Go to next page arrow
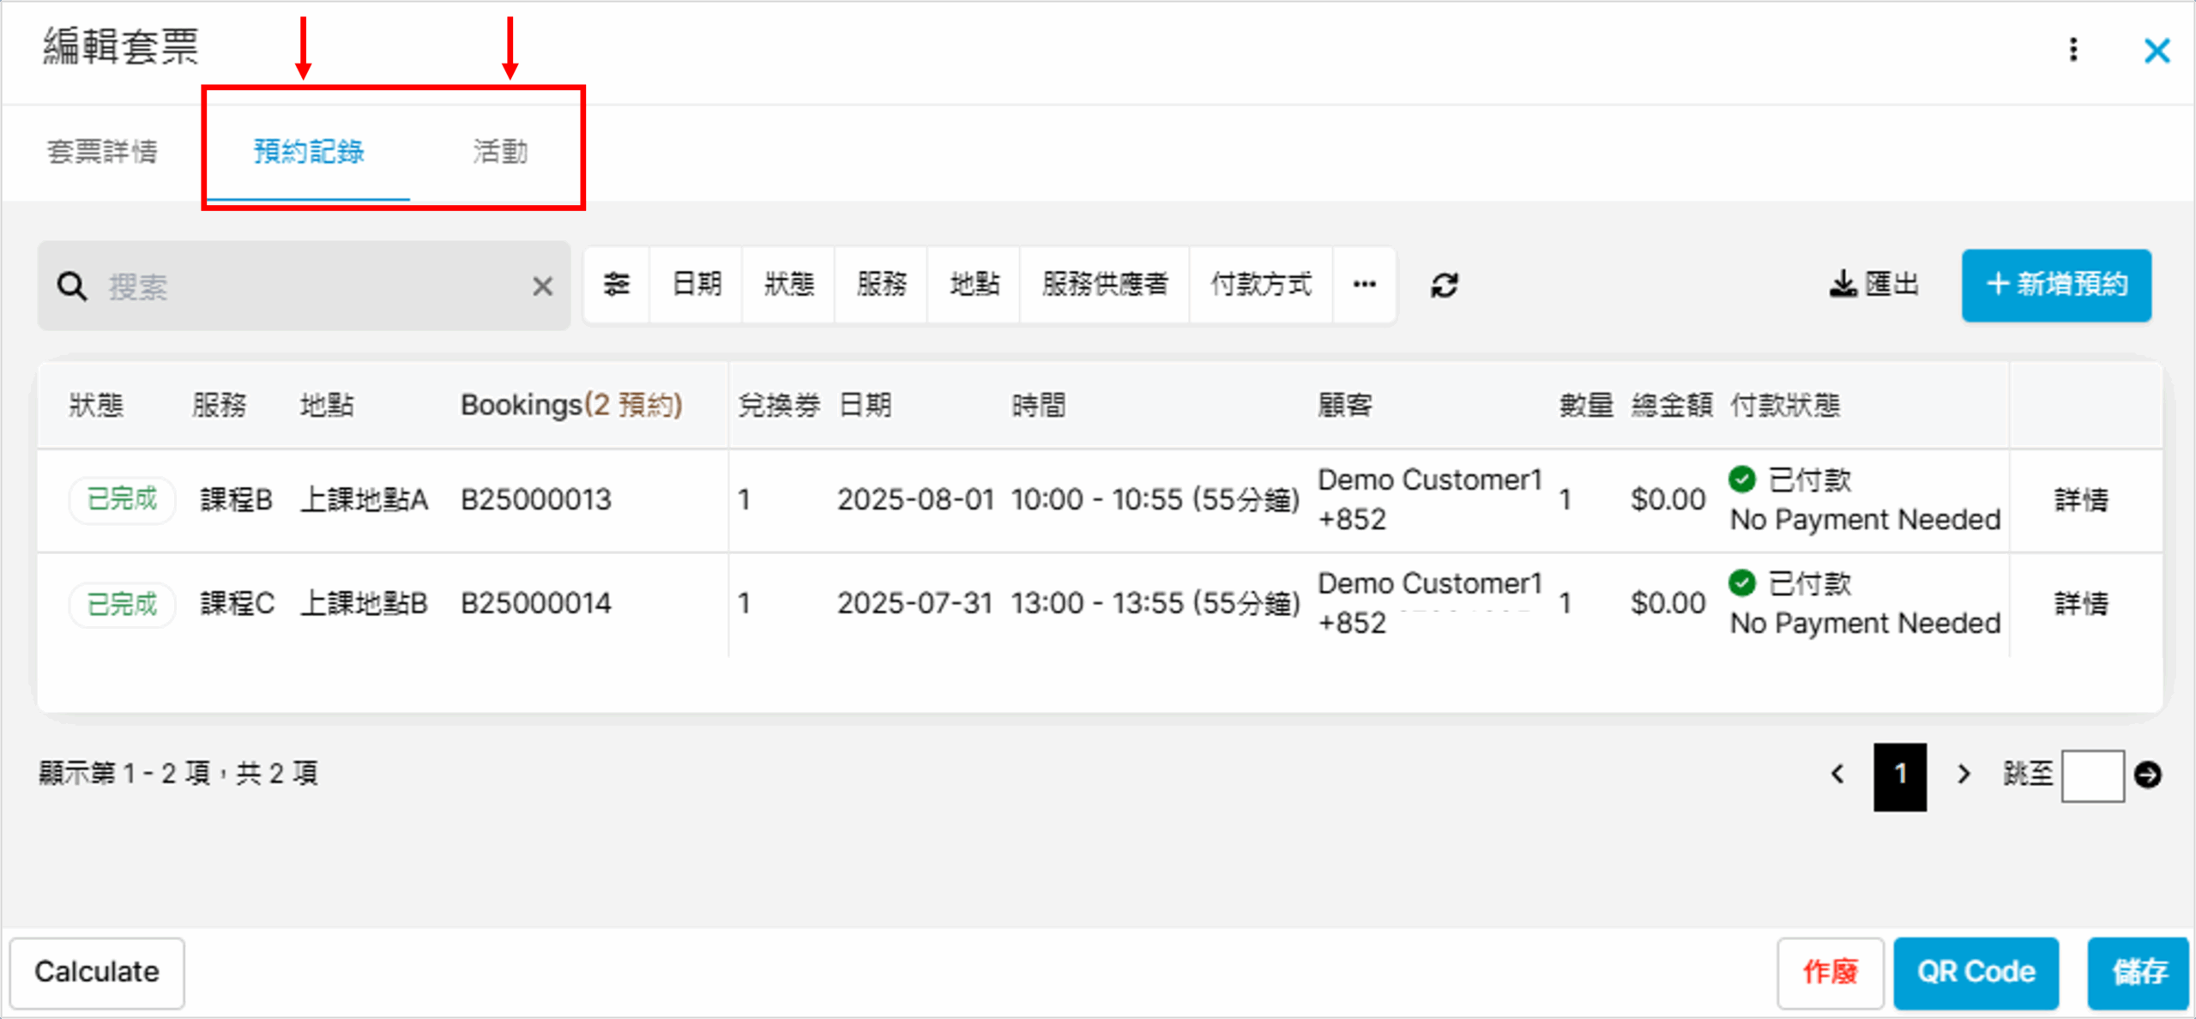 (1964, 775)
